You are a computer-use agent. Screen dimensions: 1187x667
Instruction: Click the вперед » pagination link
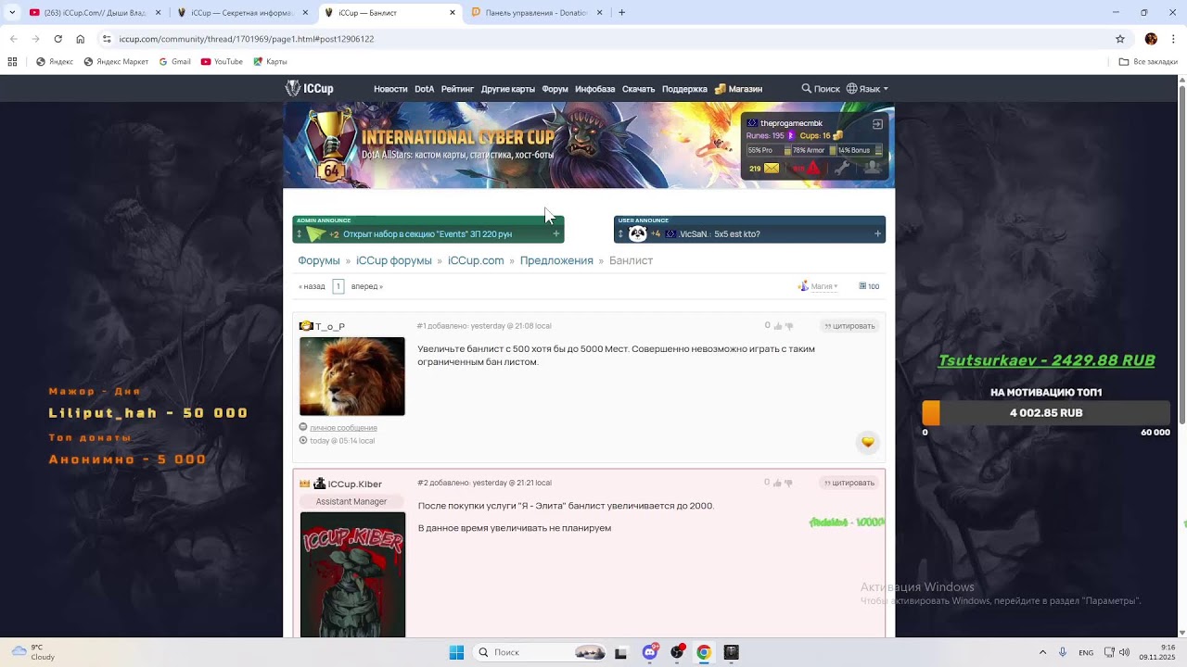(x=367, y=286)
